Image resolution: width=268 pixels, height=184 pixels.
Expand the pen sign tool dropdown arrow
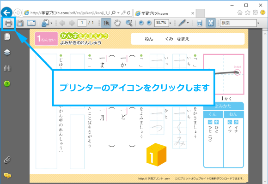coord(188,23)
